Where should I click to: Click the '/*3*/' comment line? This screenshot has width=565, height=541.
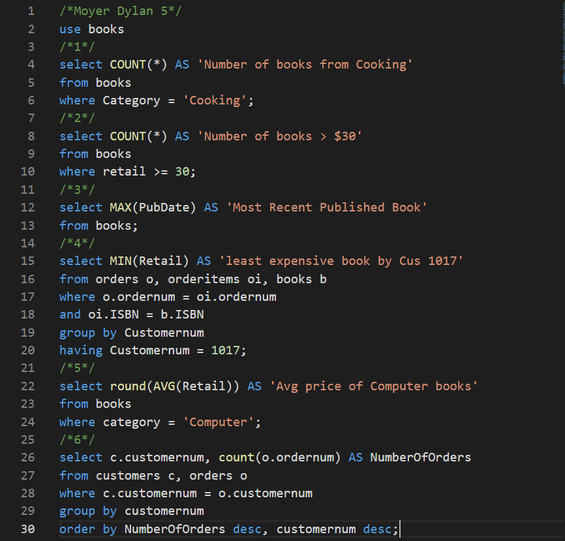(x=77, y=190)
